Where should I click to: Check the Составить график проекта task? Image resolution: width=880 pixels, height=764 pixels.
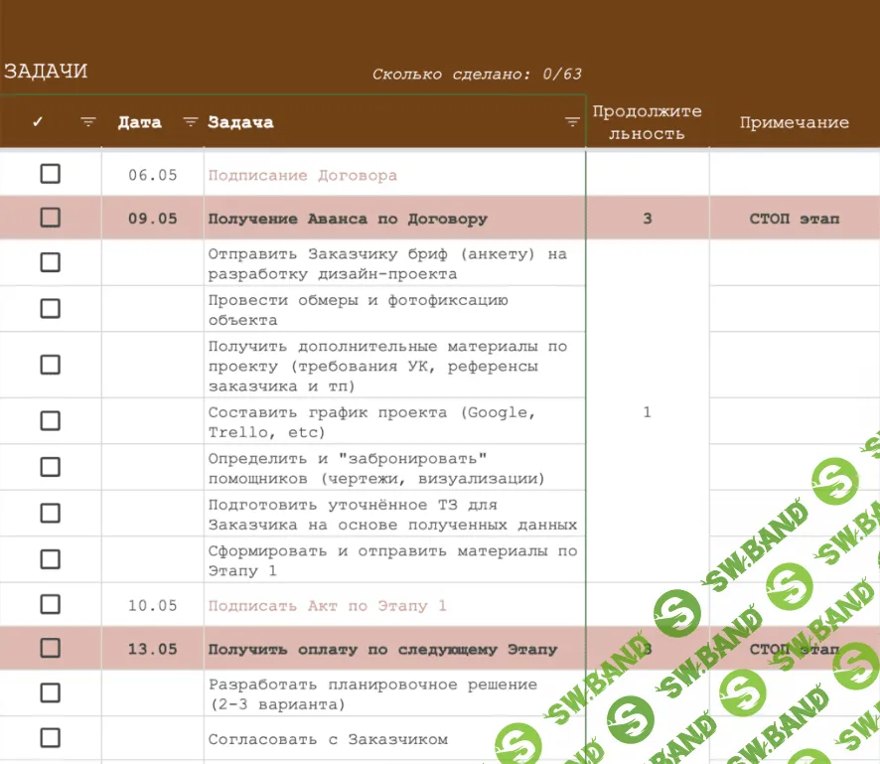click(x=51, y=421)
